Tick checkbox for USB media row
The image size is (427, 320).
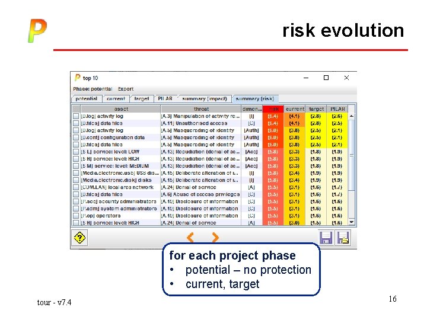pyautogui.click(x=76, y=173)
